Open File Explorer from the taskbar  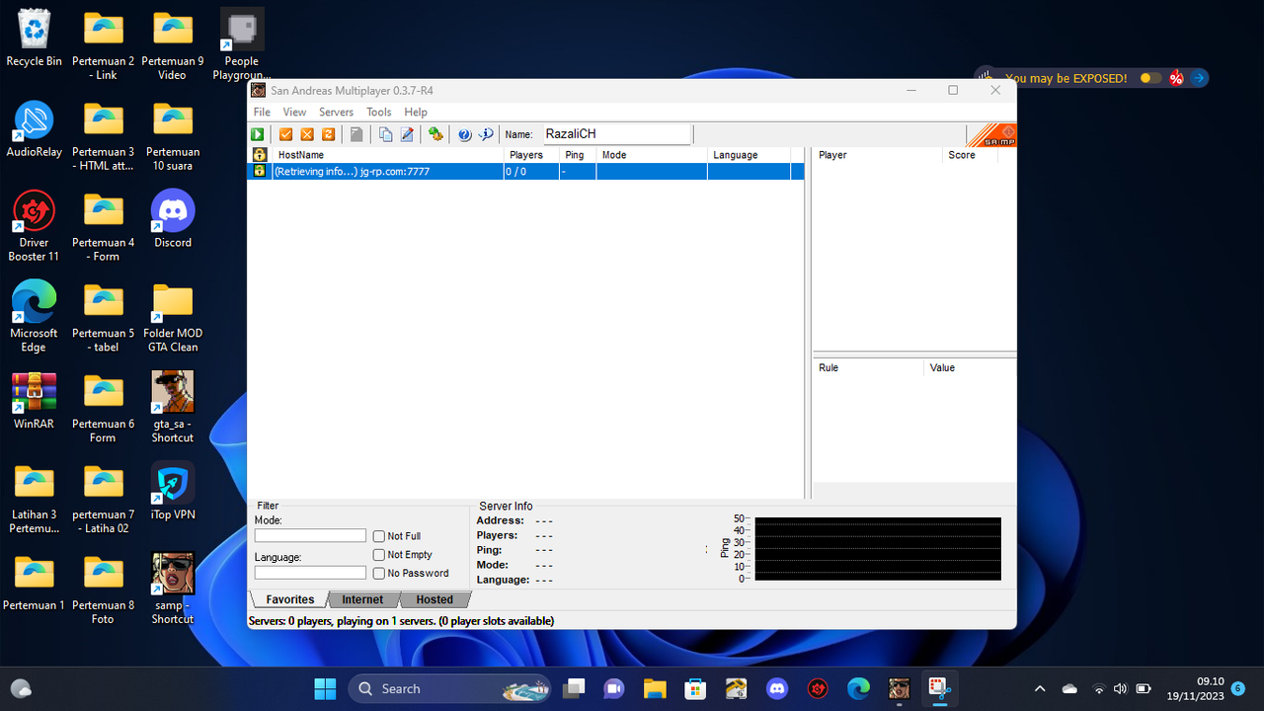coord(656,688)
